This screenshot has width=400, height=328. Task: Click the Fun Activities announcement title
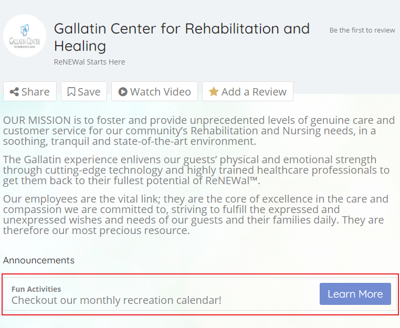(x=36, y=289)
